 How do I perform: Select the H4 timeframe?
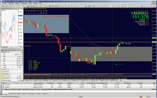[x=113, y=6]
